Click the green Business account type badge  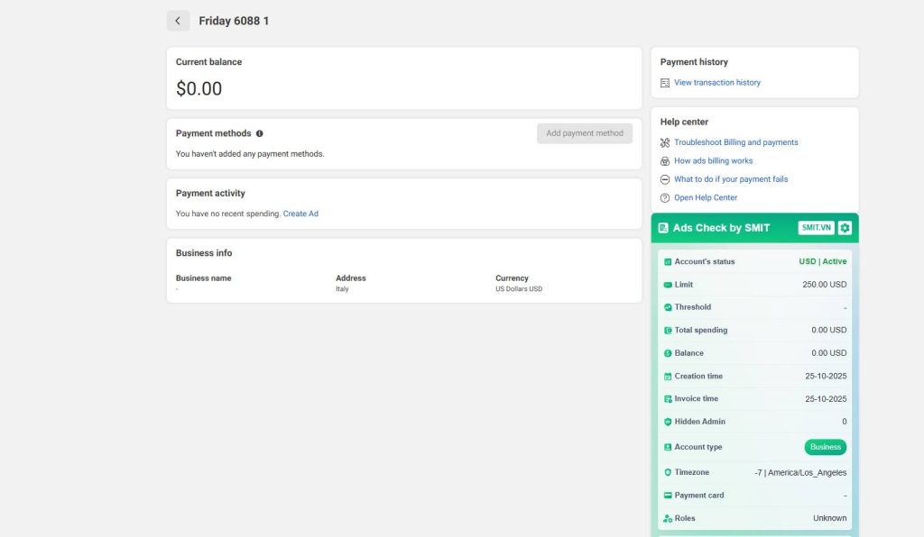pyautogui.click(x=825, y=447)
